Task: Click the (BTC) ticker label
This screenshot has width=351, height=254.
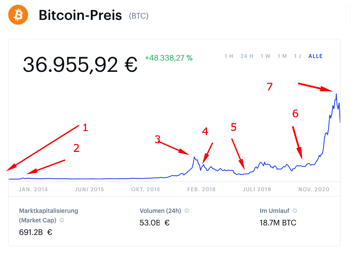Action: point(139,16)
